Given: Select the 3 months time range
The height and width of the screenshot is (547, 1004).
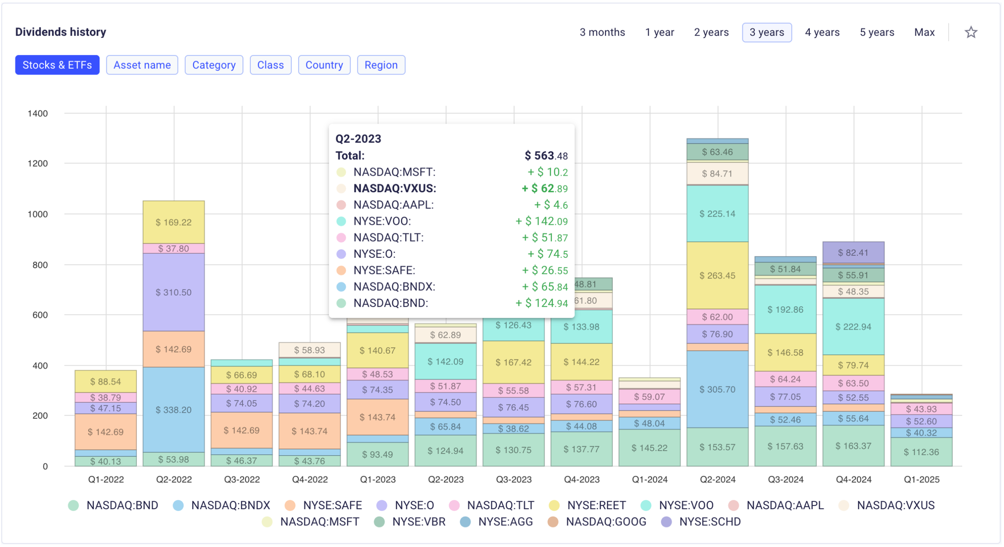Looking at the screenshot, I should coord(602,32).
